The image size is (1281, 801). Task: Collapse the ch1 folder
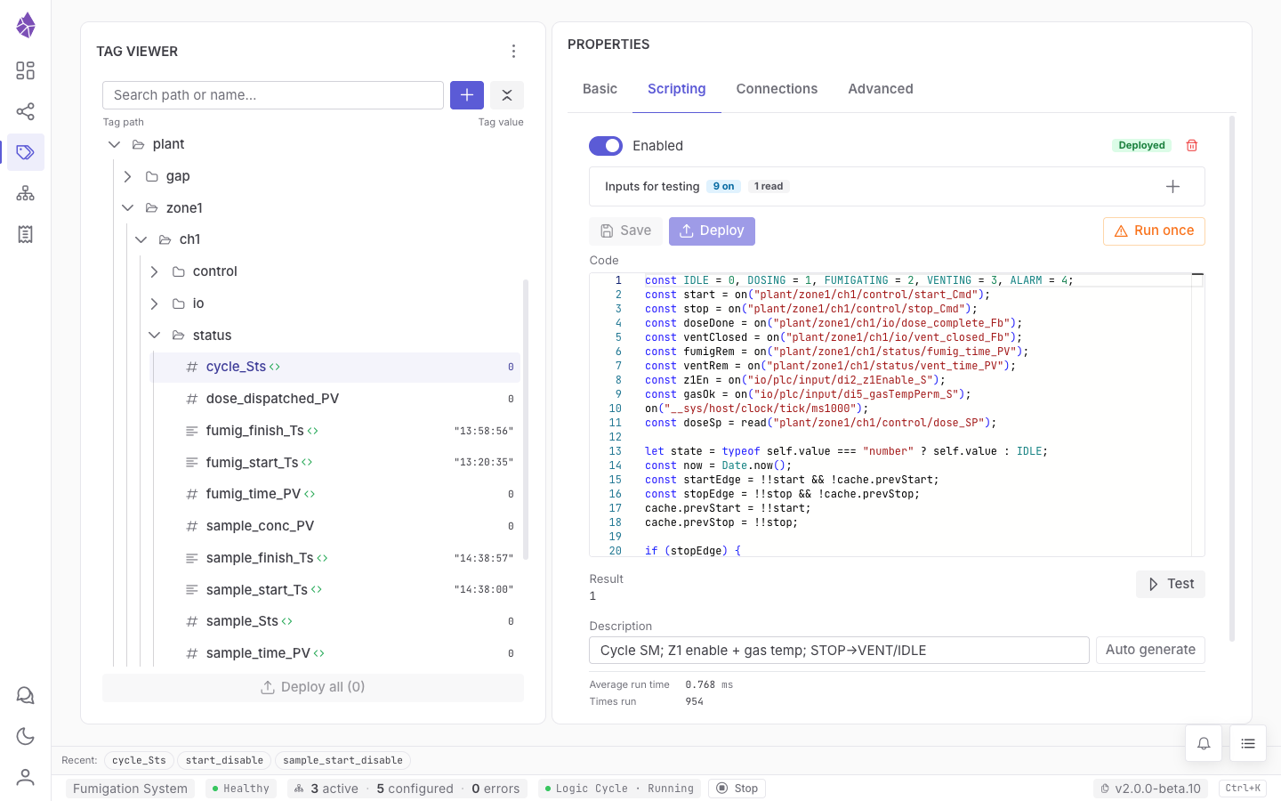coord(141,239)
